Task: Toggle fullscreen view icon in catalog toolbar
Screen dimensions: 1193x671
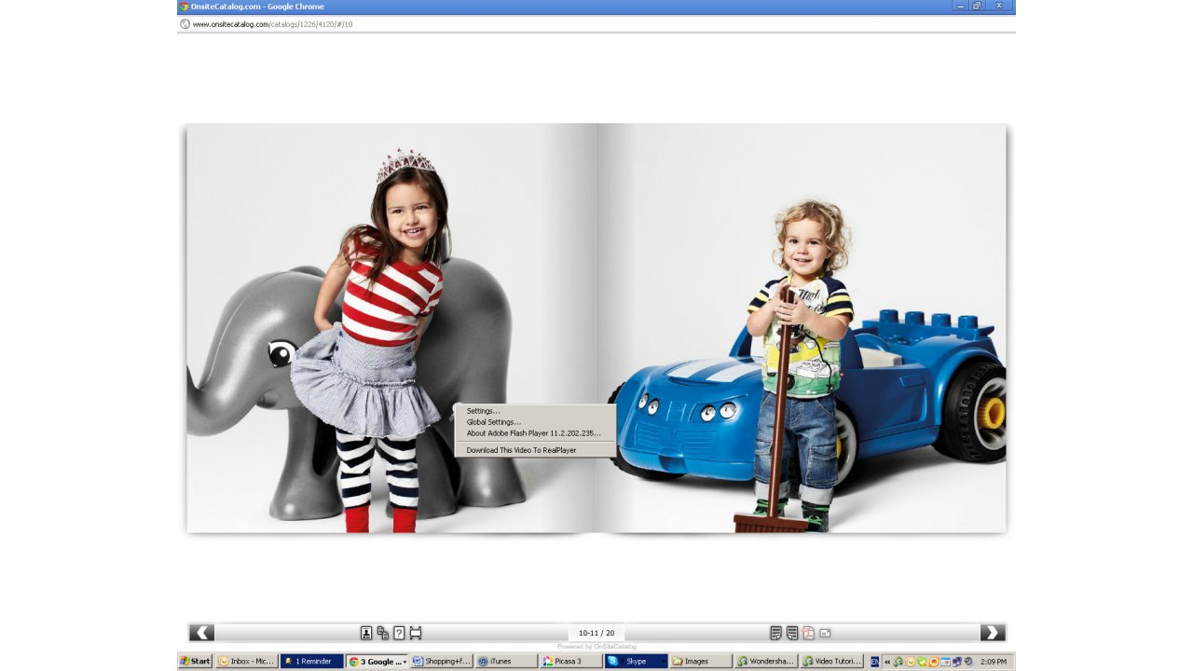Action: [416, 633]
